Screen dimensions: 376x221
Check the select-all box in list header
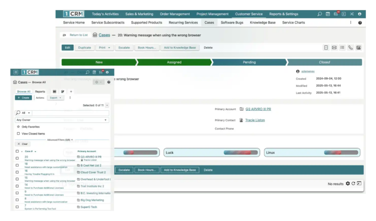[17, 151]
